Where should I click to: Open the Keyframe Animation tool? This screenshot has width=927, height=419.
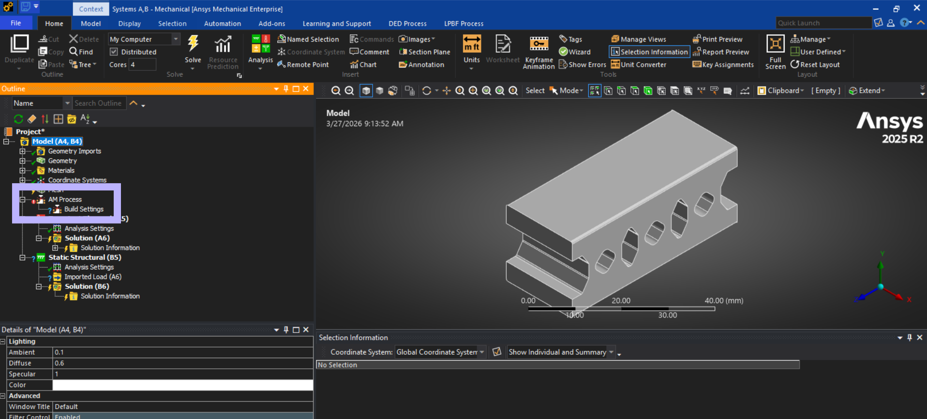(538, 52)
